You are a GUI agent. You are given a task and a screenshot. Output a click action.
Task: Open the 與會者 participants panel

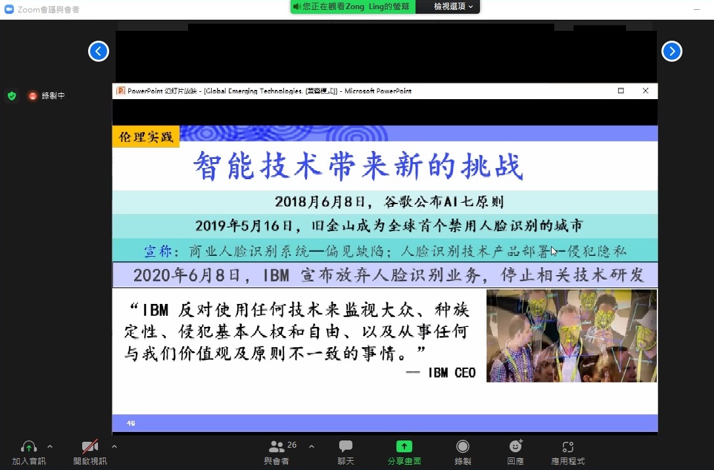pyautogui.click(x=277, y=447)
